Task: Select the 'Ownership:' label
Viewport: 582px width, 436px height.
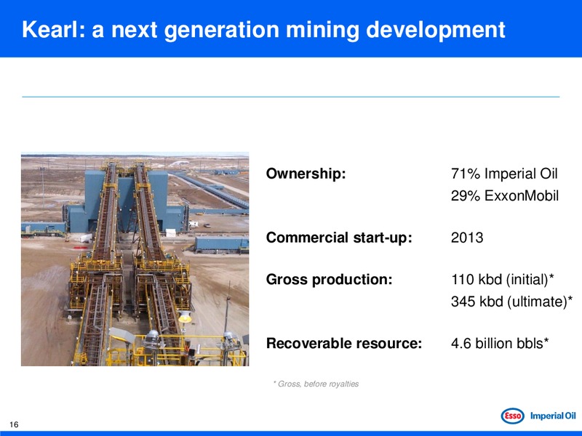Action: [x=306, y=174]
